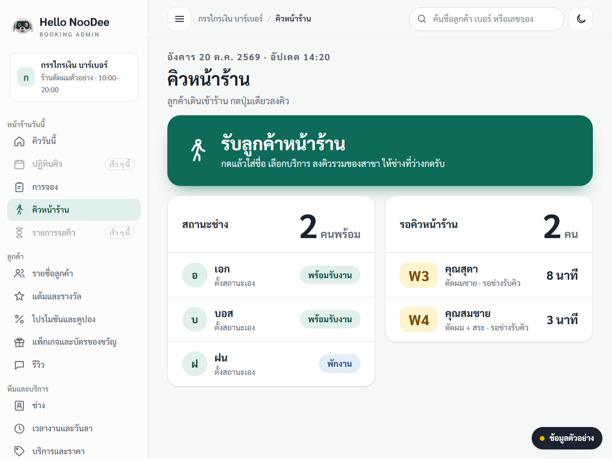Image resolution: width=612 pixels, height=459 pixels.
Task: Click ข้อมูลตัวอย่าง sample data badge
Action: coord(567,438)
